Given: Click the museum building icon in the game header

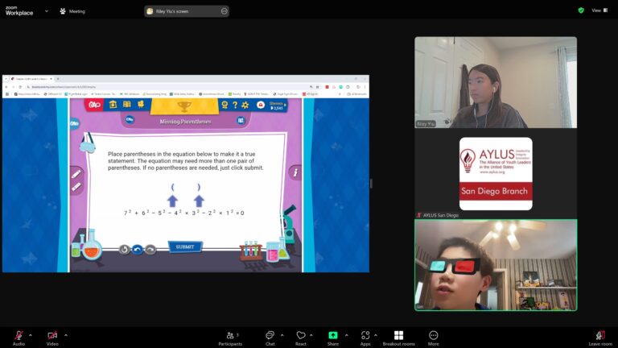Looking at the screenshot, I should coord(113,104).
